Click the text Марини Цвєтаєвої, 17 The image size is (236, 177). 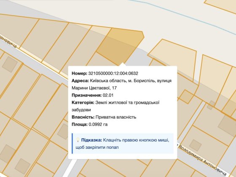point(94,88)
